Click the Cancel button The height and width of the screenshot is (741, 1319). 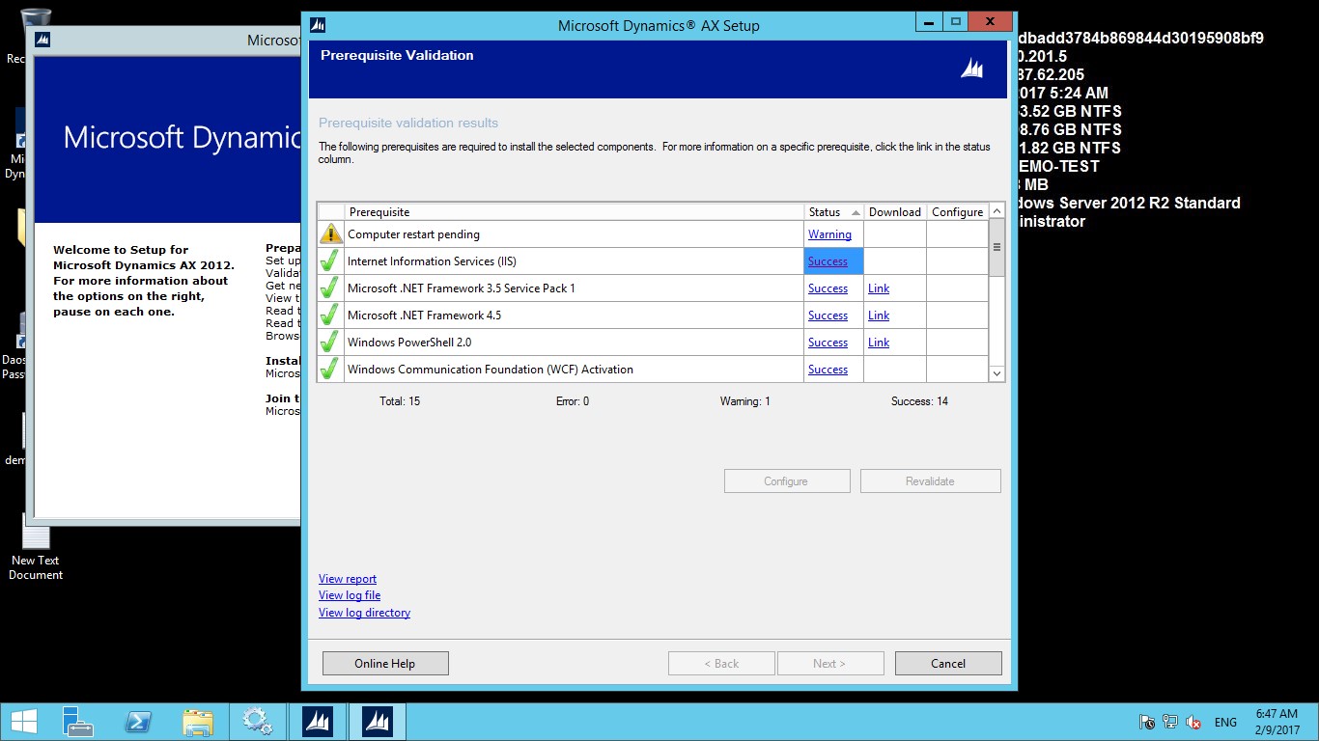click(x=948, y=663)
